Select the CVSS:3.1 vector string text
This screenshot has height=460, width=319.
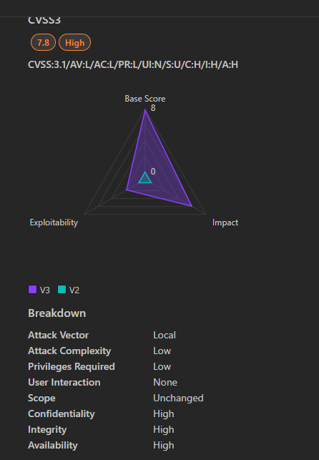point(133,64)
